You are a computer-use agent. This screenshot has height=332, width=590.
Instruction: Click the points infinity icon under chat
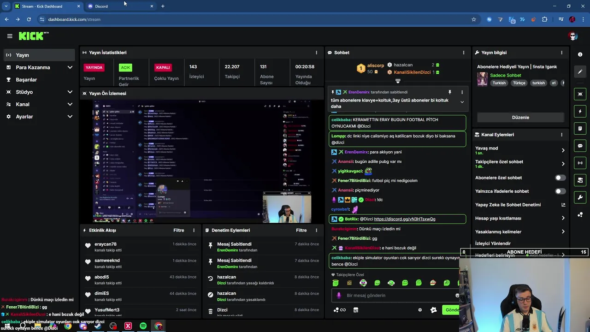(x=339, y=310)
